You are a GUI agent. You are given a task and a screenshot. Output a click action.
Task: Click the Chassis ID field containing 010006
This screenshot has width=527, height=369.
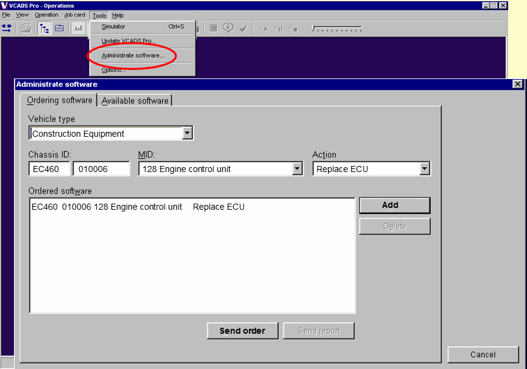(101, 169)
